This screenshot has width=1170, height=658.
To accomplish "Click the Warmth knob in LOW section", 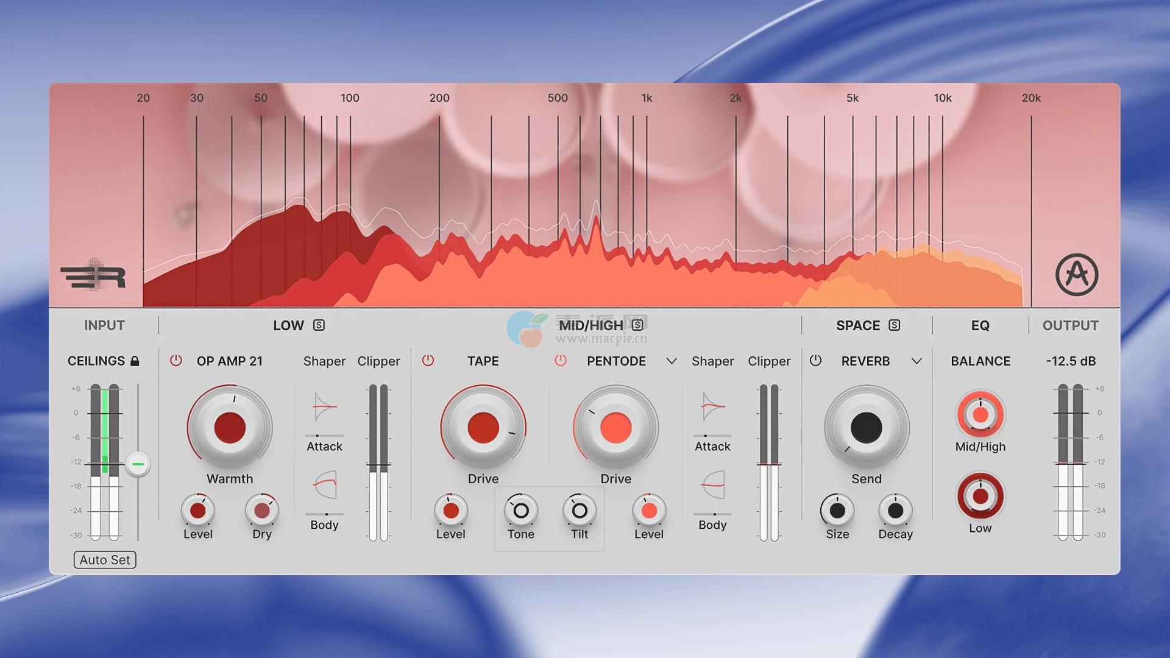I will coord(230,428).
